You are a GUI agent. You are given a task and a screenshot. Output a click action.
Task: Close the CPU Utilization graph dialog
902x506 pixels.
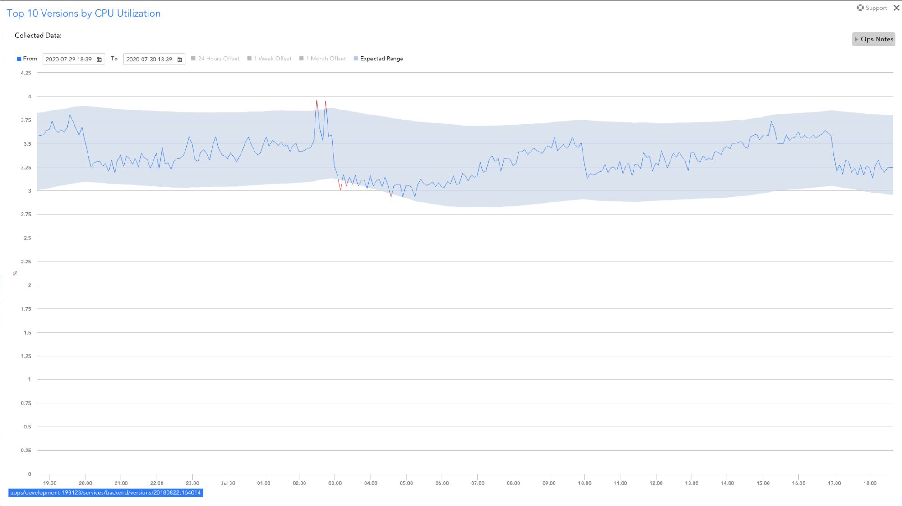click(x=896, y=8)
